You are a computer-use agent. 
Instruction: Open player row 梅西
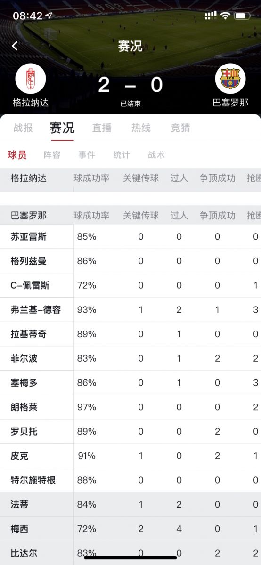pyautogui.click(x=130, y=529)
